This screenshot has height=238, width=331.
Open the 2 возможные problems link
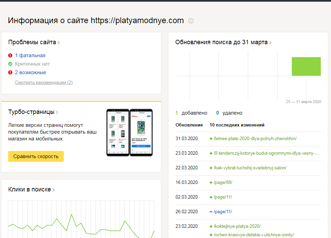(30, 72)
